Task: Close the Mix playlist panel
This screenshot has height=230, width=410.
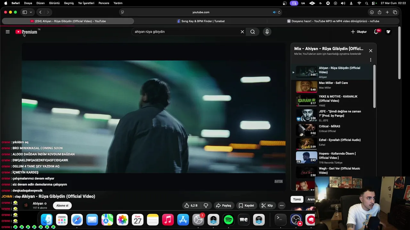Action: (371, 51)
